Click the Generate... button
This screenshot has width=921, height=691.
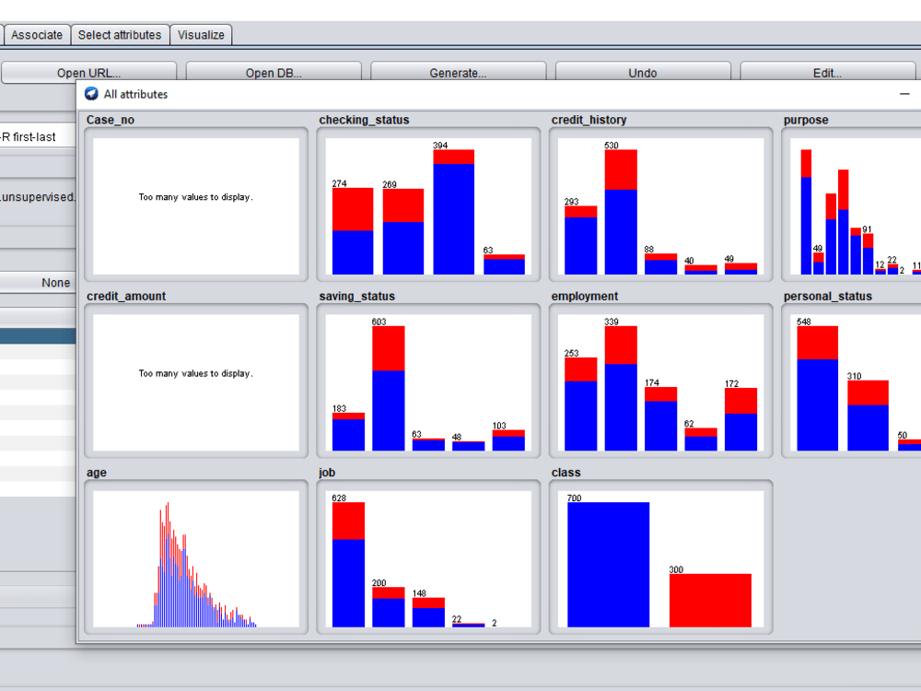pyautogui.click(x=458, y=73)
